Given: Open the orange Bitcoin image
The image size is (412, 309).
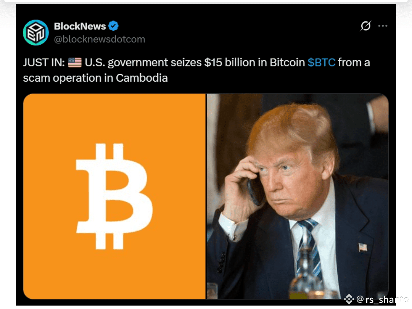Looking at the screenshot, I should [x=114, y=196].
